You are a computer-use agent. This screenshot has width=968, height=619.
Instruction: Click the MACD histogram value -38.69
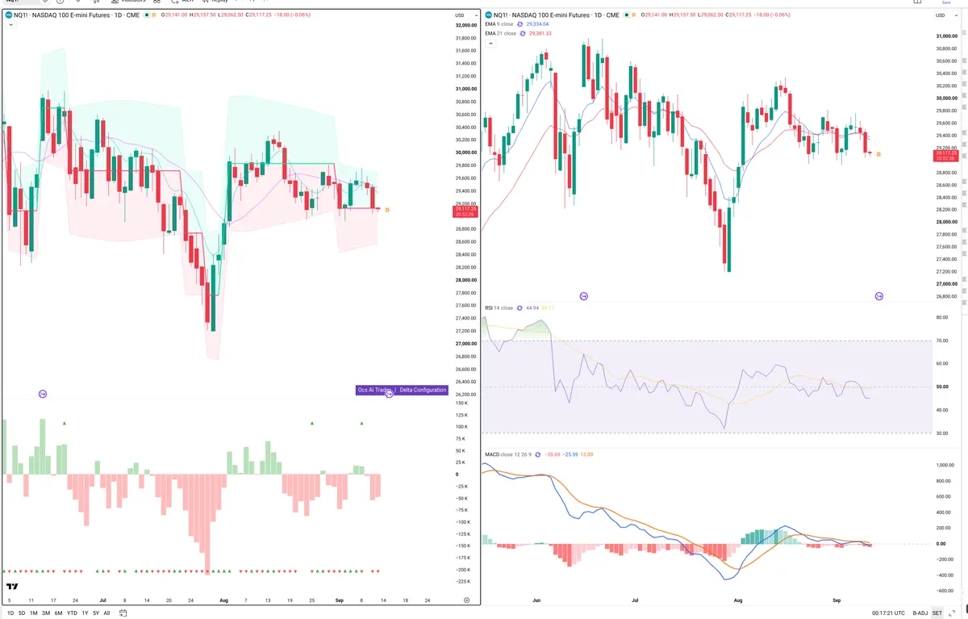(x=553, y=455)
